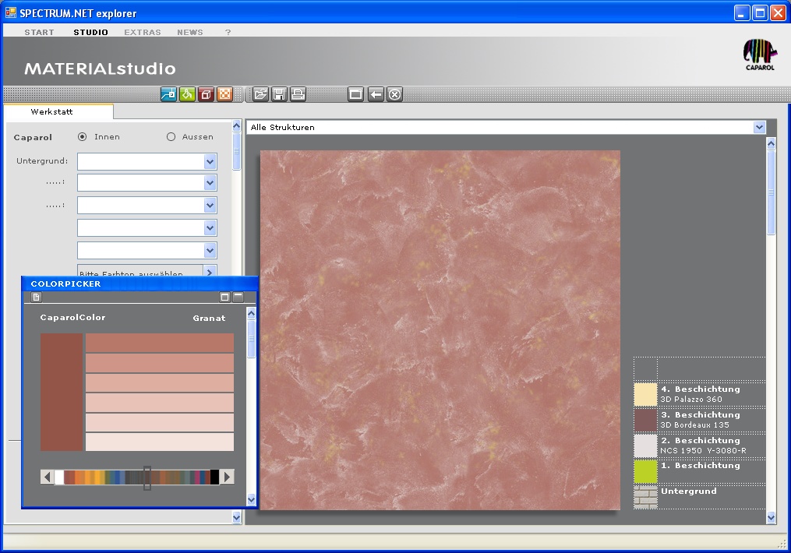Select the green paint bucket tool
The height and width of the screenshot is (553, 791).
(187, 94)
